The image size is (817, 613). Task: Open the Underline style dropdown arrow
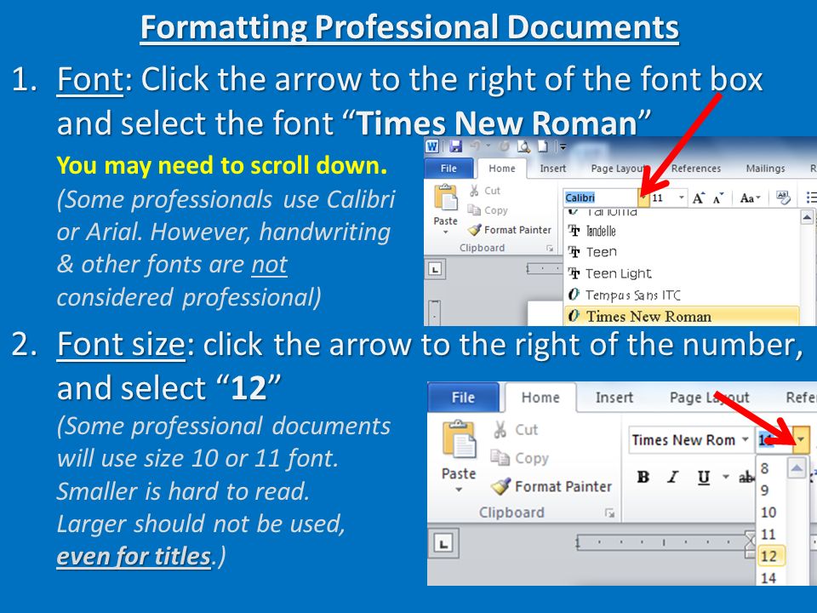point(725,477)
